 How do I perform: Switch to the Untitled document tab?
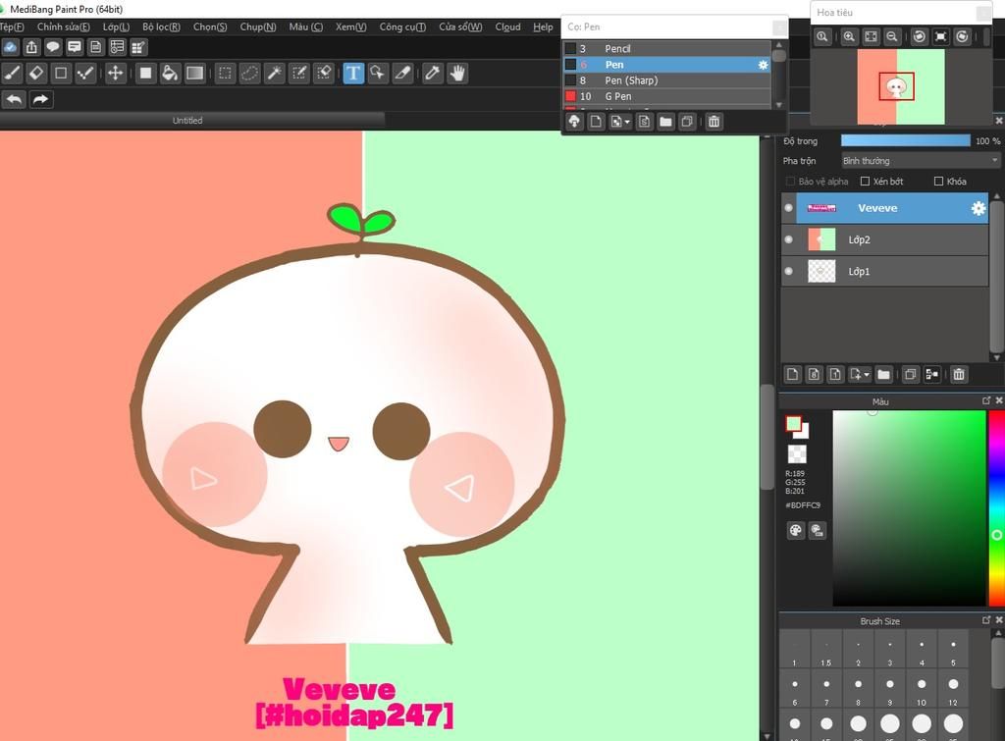point(187,121)
